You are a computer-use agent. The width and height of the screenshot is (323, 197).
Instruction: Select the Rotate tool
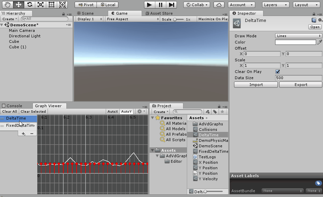[x=29, y=5]
